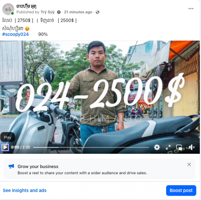The image size is (201, 200).
Task: Dismiss the Grow your business banner
Action: pos(189,165)
